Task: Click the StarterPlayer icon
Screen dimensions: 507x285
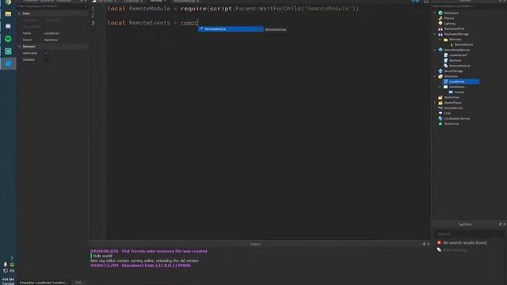Action: pos(440,102)
